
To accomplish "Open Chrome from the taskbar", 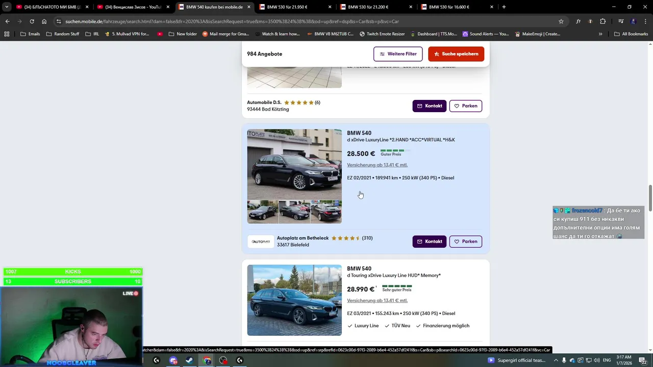I will [207, 360].
